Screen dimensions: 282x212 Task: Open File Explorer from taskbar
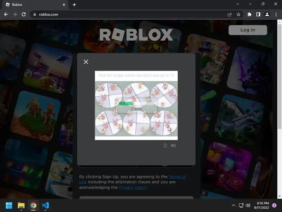21,205
